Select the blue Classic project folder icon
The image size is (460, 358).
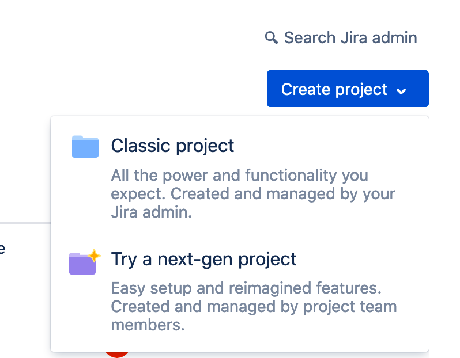click(x=85, y=147)
